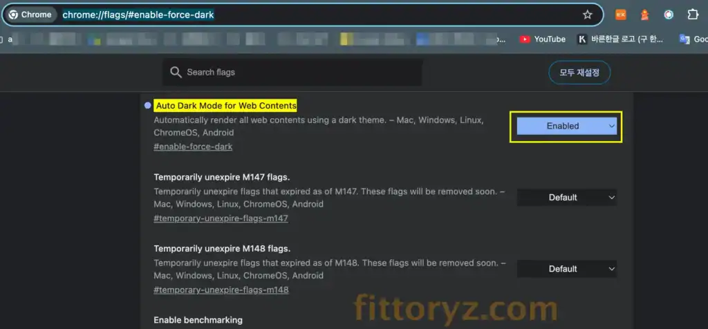
Task: Click the #temporary-unexpire-flags-m147 link
Action: (x=221, y=218)
